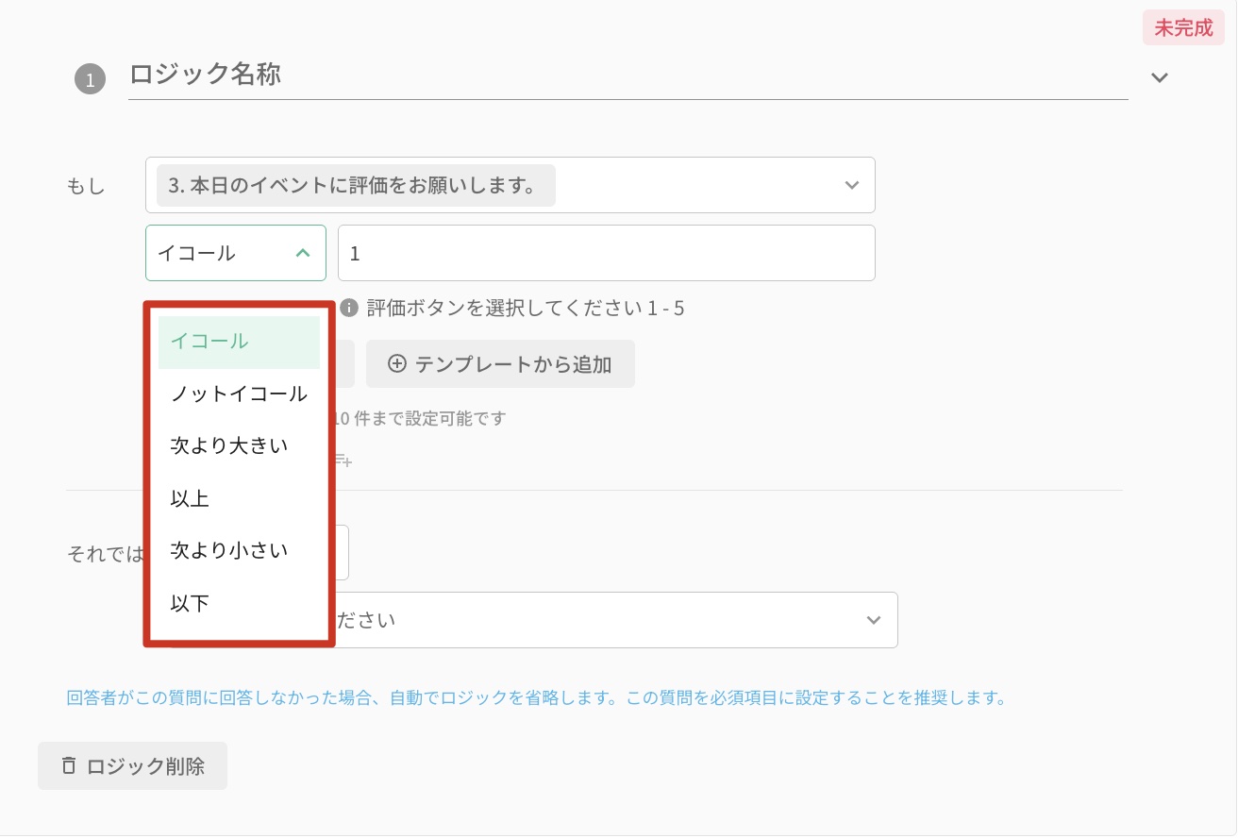Open the lower dropdown ending in ださい
Screen dimensions: 1238x838
[x=614, y=620]
